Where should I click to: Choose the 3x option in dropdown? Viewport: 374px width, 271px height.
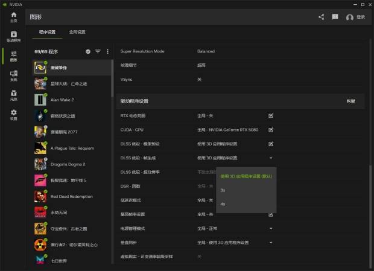click(x=246, y=190)
